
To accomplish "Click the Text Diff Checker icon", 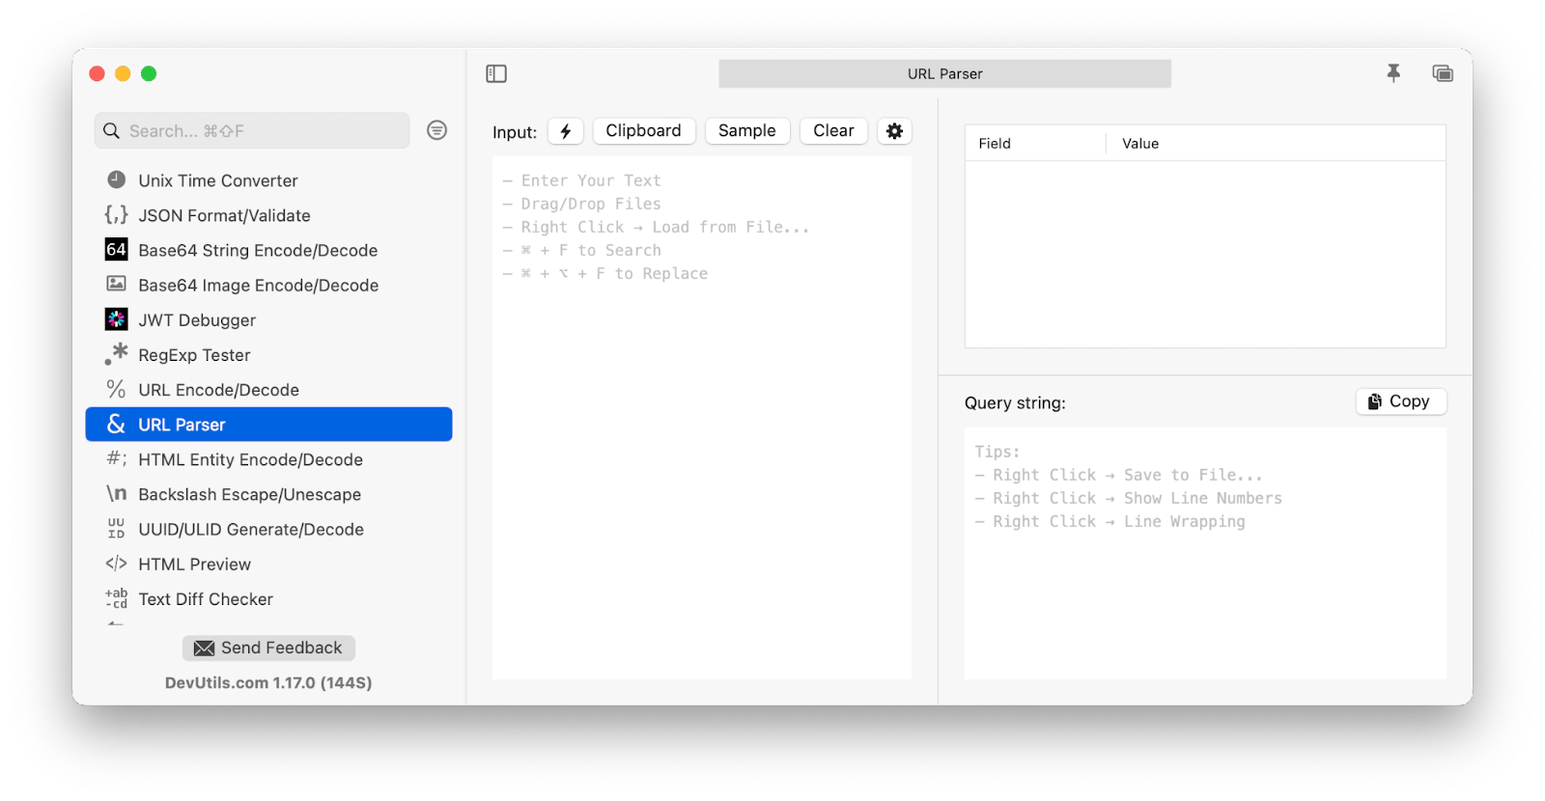I will [116, 598].
